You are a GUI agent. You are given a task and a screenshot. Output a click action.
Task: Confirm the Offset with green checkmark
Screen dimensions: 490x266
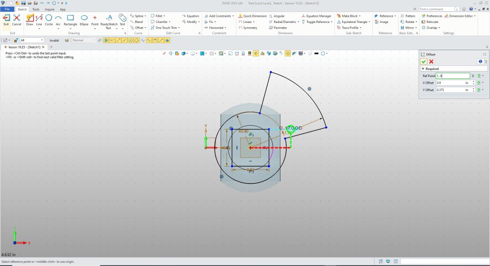423,62
